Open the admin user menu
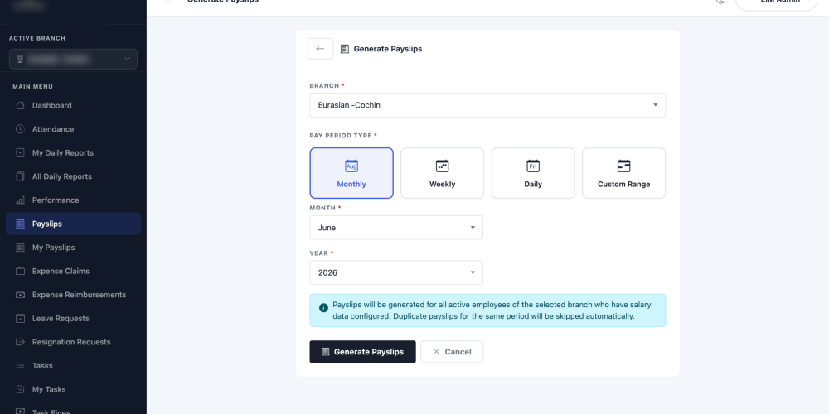The image size is (829, 414). (776, 2)
